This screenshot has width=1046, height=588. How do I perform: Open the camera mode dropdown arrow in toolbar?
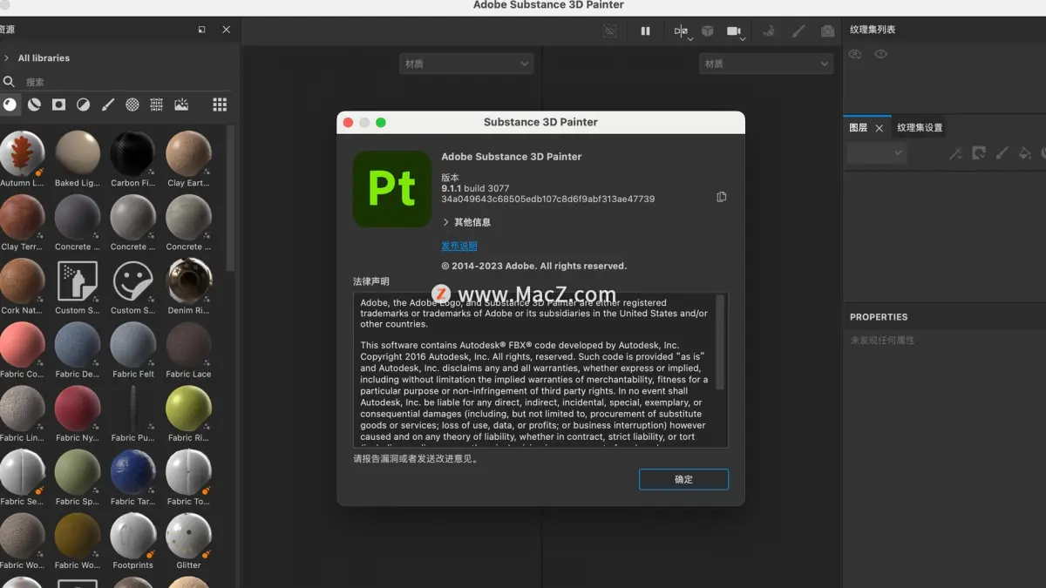coord(743,38)
